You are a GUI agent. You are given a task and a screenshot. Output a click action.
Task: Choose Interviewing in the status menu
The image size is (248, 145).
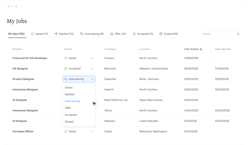[72, 101]
